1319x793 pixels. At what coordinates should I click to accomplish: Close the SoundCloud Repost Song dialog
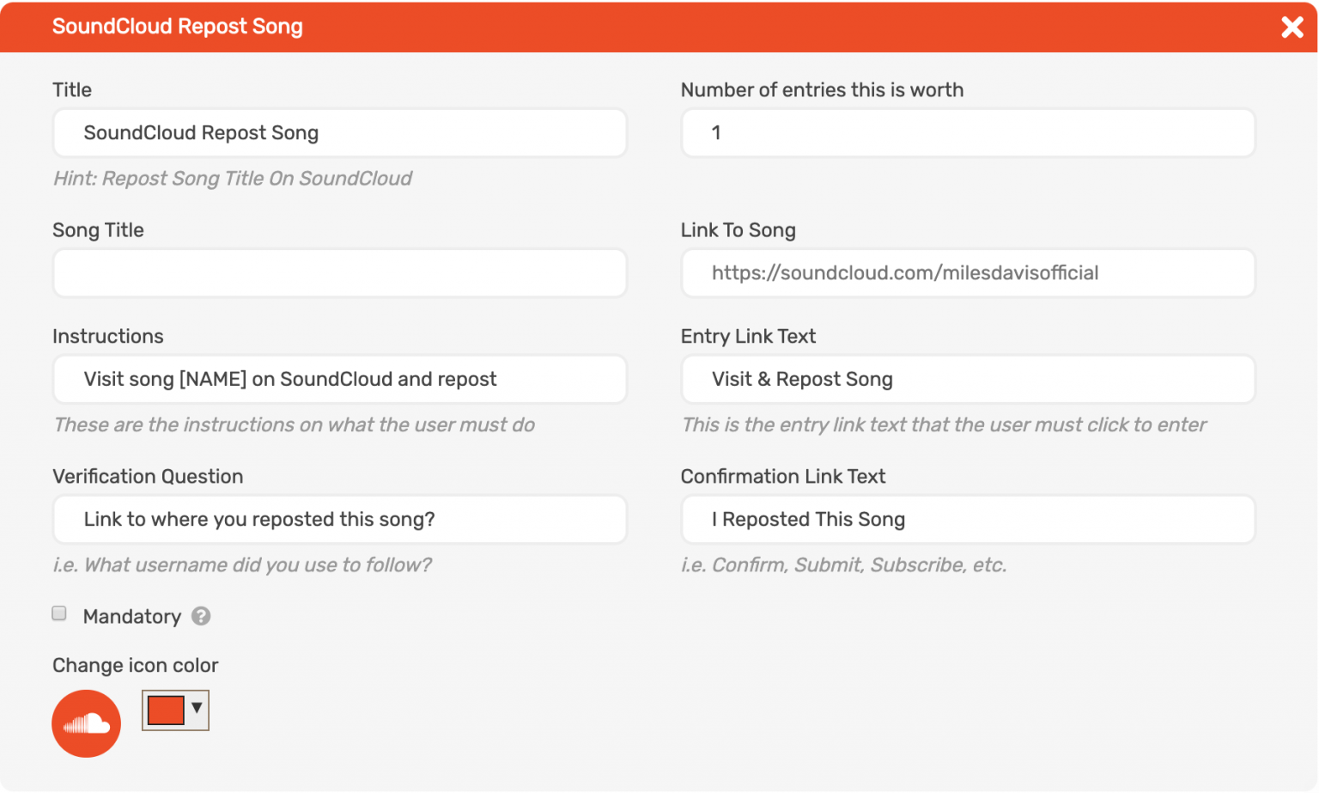tap(1292, 27)
